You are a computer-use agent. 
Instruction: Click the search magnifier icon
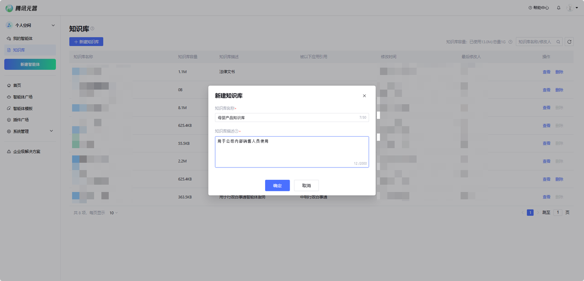pos(558,41)
